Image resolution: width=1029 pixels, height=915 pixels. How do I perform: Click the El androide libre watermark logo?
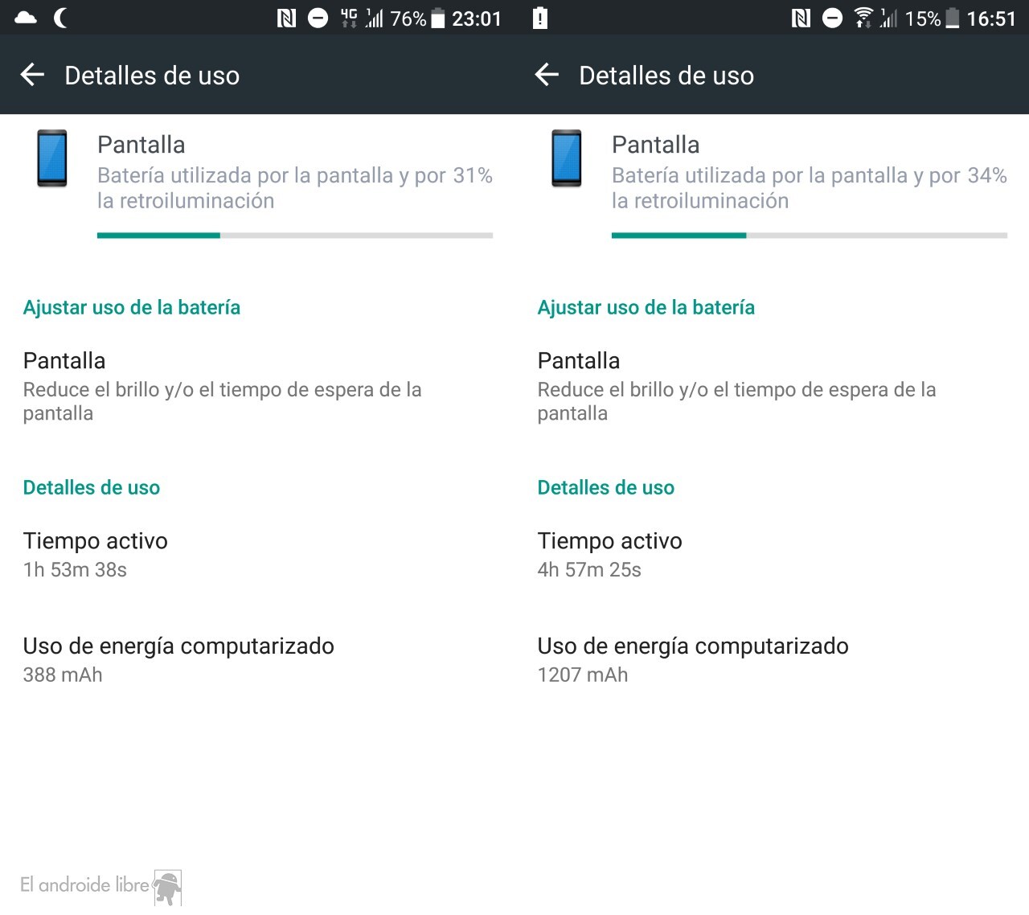pyautogui.click(x=101, y=887)
